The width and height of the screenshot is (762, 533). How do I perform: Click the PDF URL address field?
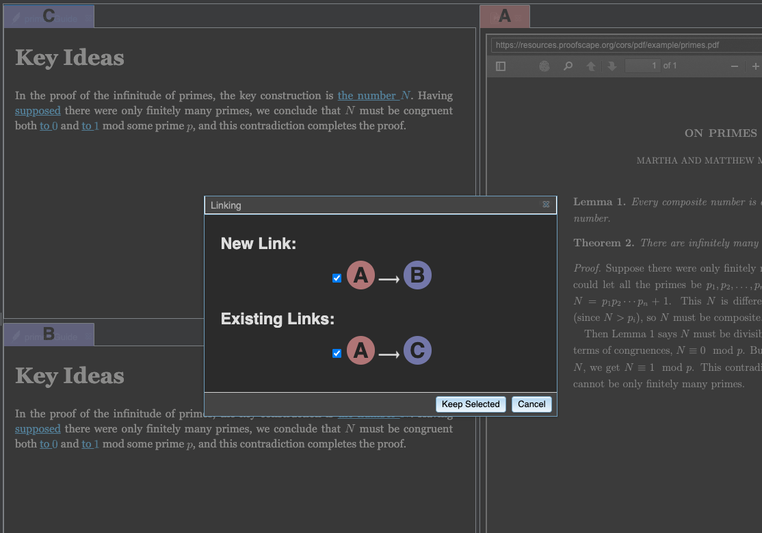click(627, 45)
